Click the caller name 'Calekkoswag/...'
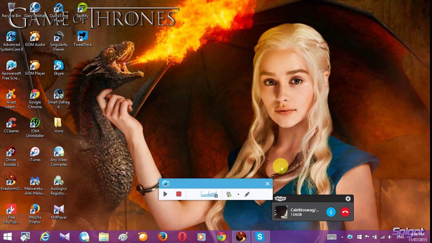This screenshot has width=432, height=243. (x=304, y=210)
